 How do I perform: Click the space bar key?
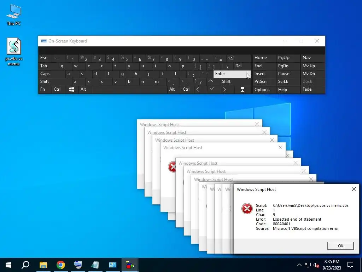click(129, 90)
